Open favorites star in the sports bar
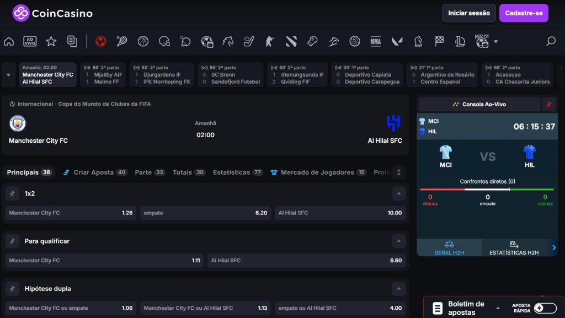This screenshot has width=565, height=318. 51,42
